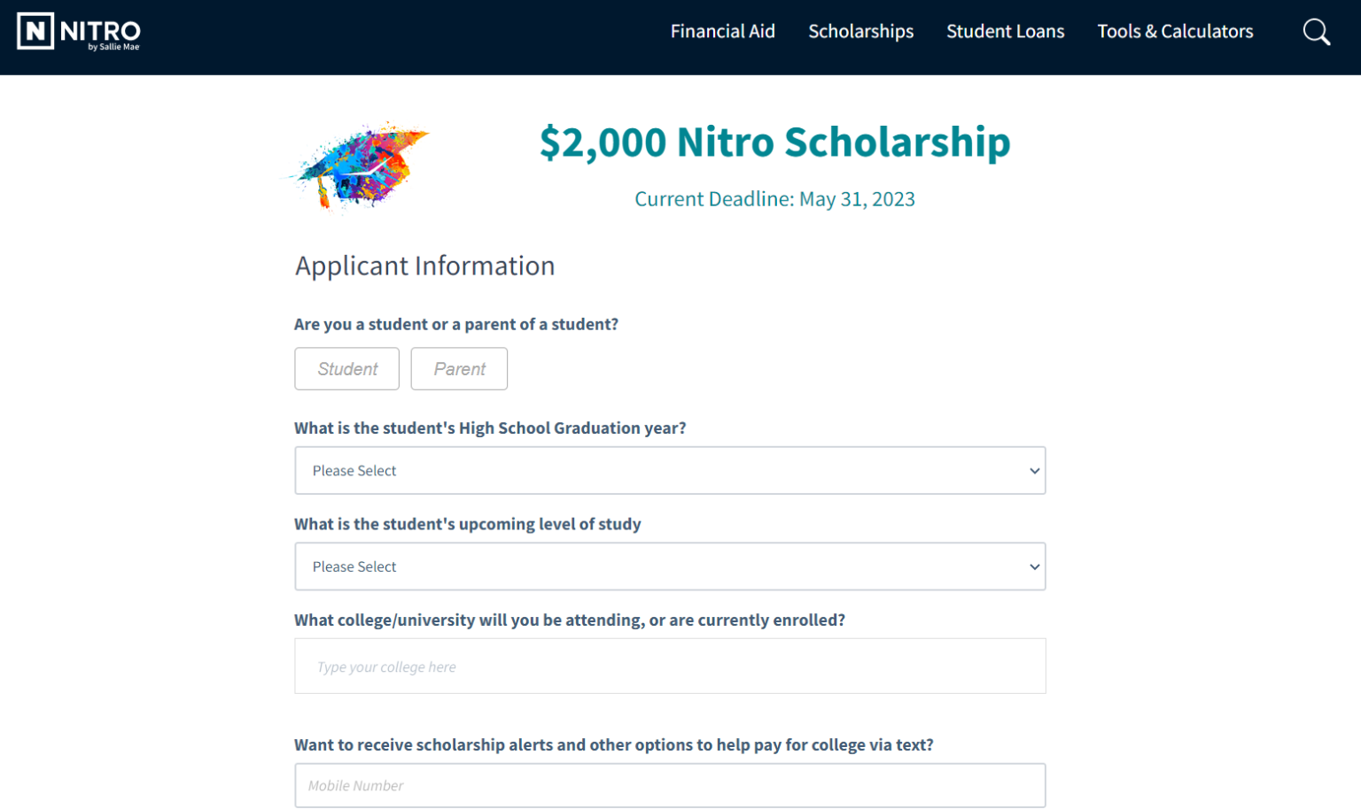Expand the High School Graduation year dropdown
The width and height of the screenshot is (1361, 809).
click(x=670, y=471)
